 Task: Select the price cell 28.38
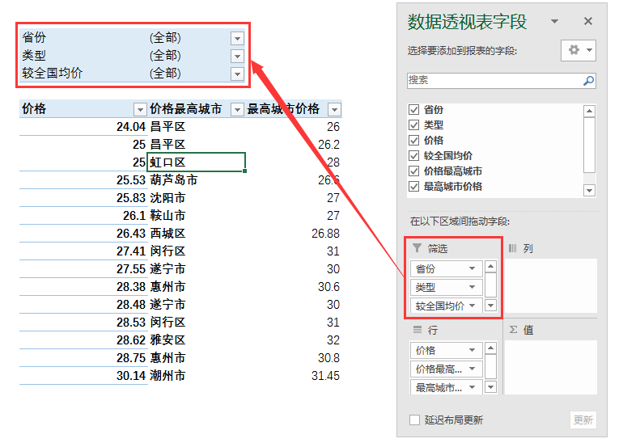point(83,287)
